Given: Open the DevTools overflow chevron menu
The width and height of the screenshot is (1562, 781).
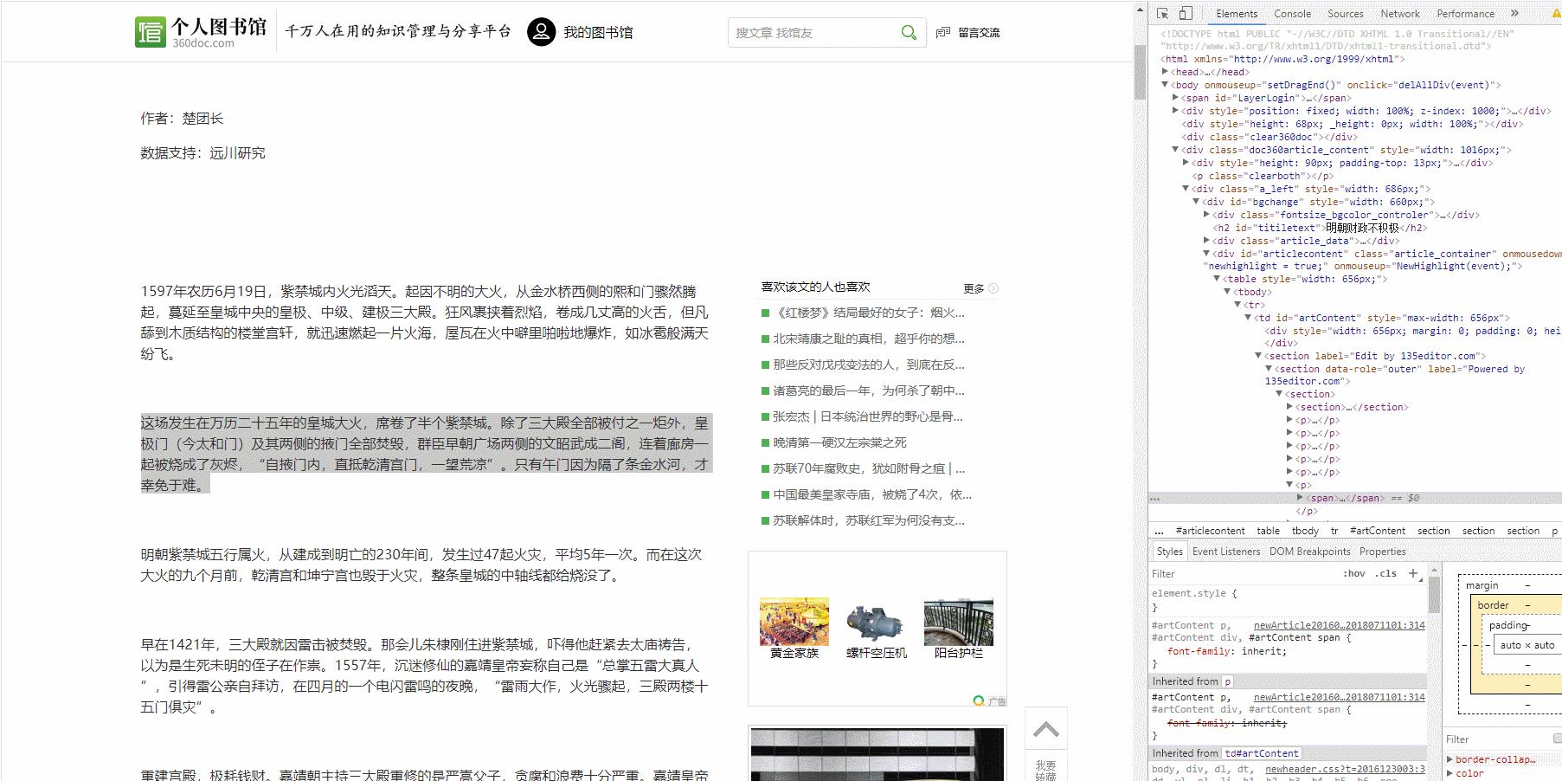Looking at the screenshot, I should pos(1514,13).
